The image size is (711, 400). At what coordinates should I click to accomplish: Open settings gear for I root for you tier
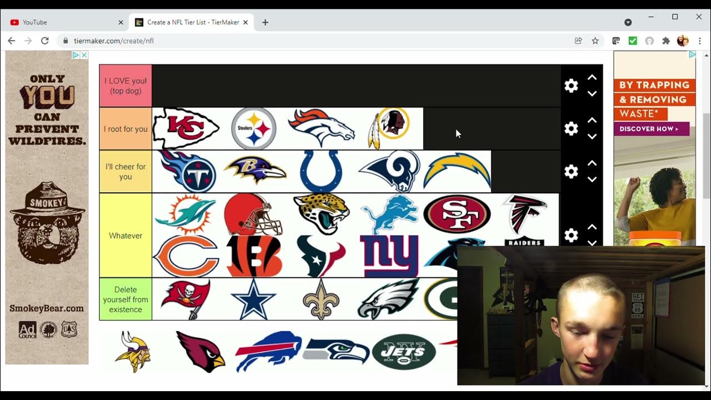[x=571, y=128]
